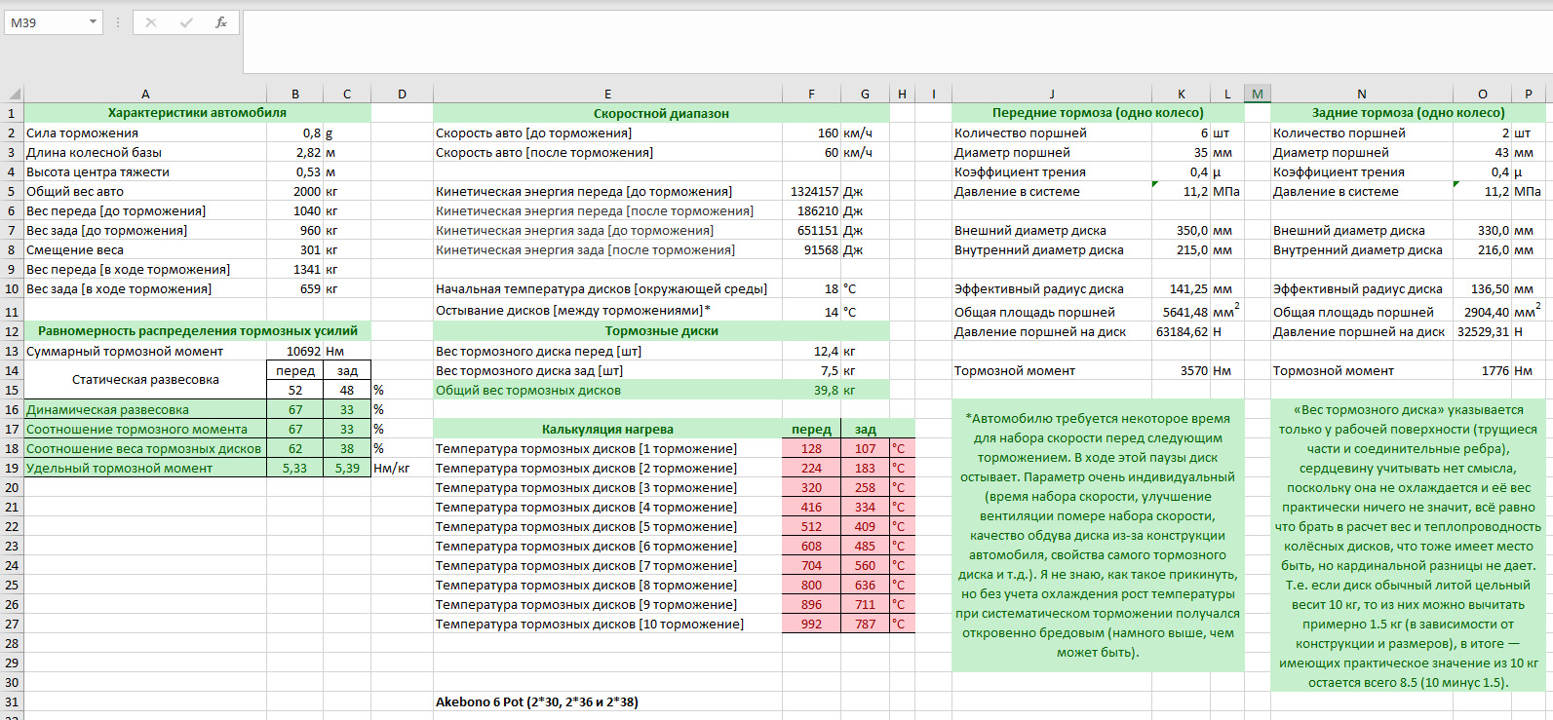Select cell 'Удельный тормозной момент'
This screenshot has height=720, width=1553.
pos(145,468)
